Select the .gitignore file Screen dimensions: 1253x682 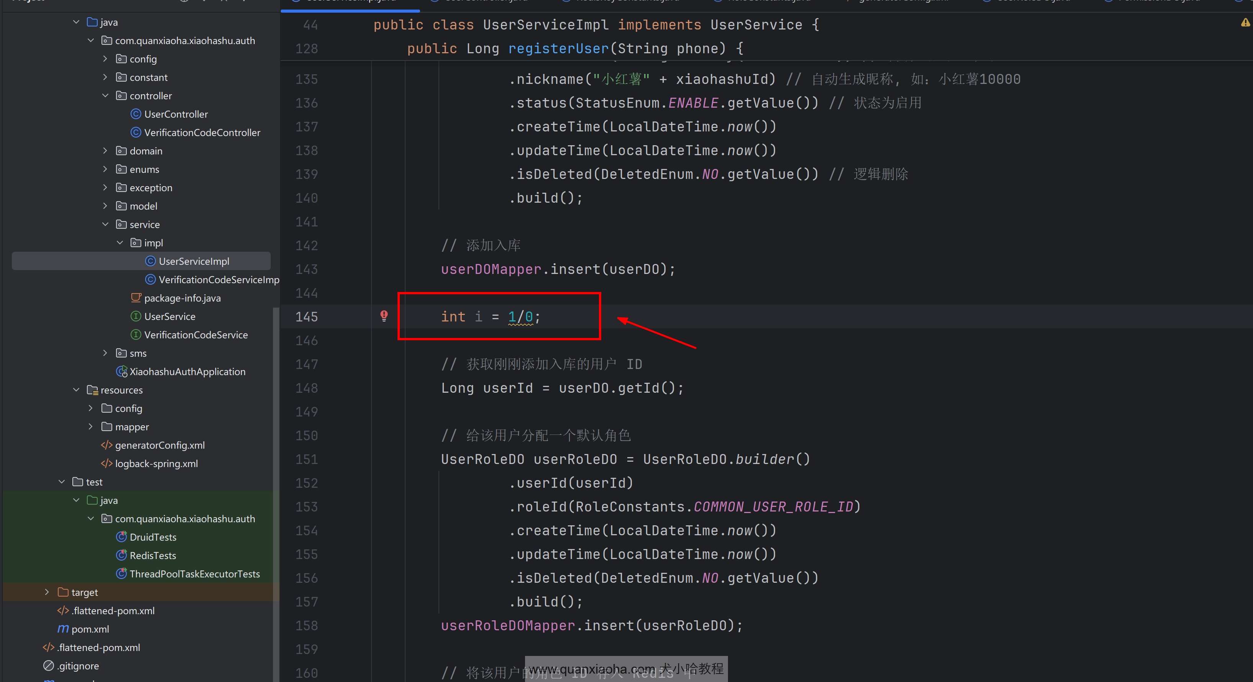point(78,666)
